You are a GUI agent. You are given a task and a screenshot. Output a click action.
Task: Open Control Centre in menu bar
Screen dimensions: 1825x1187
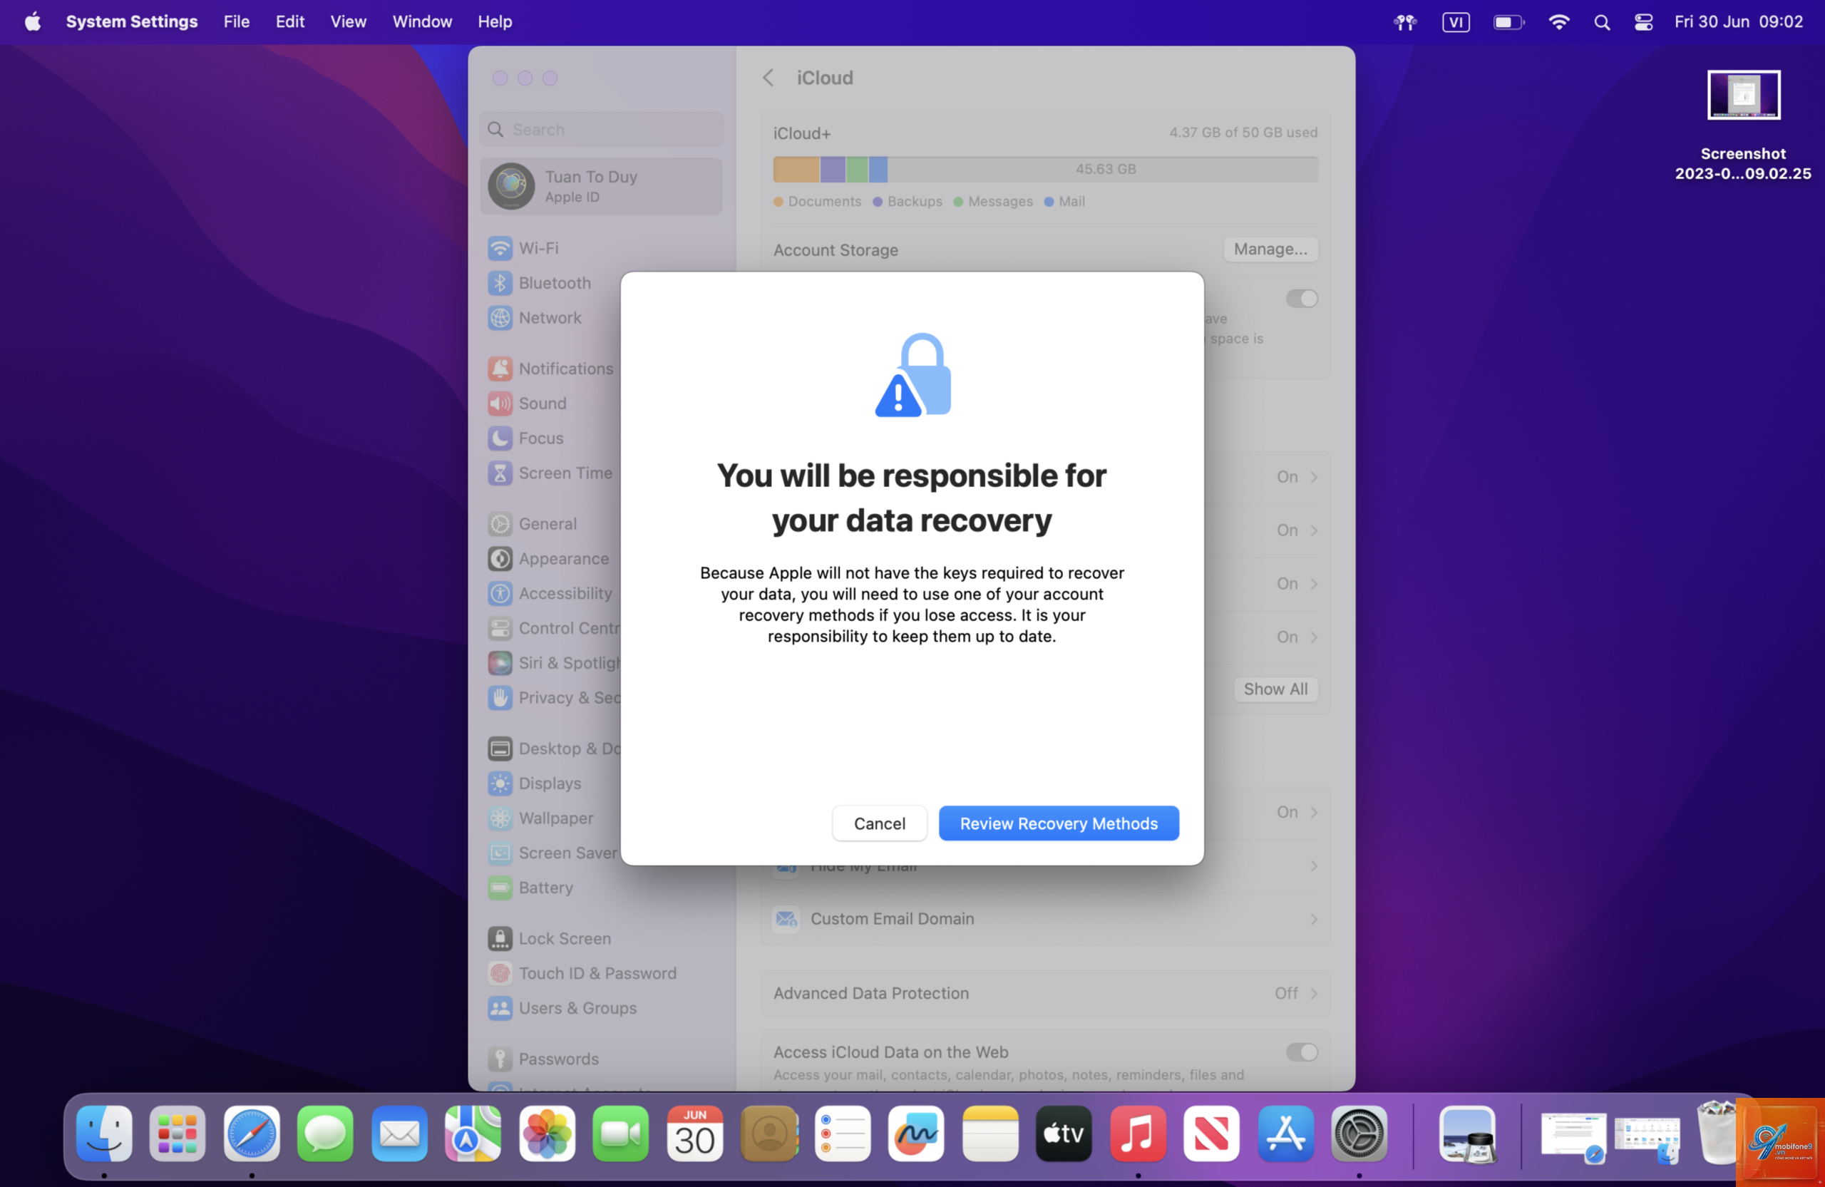click(x=1642, y=22)
